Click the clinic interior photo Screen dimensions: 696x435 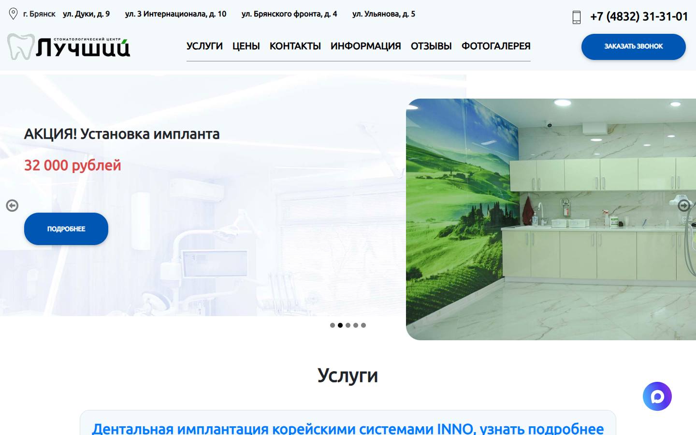(x=551, y=219)
